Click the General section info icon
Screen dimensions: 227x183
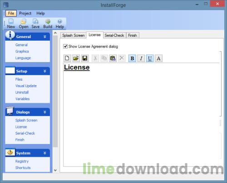(x=10, y=35)
